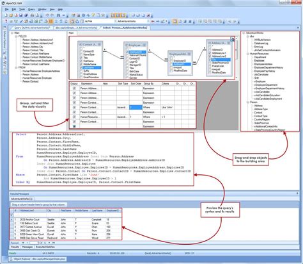Click the last-record navigation button

(54, 243)
